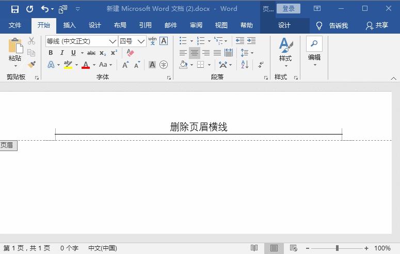Click the 粘贴 paste button
Screen dimensions: 400x254
[x=15, y=52]
